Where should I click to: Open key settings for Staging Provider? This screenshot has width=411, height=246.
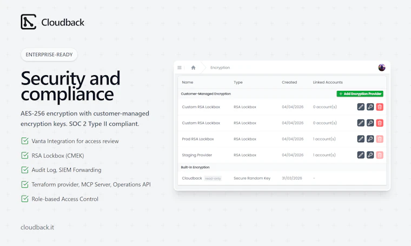tap(370, 155)
